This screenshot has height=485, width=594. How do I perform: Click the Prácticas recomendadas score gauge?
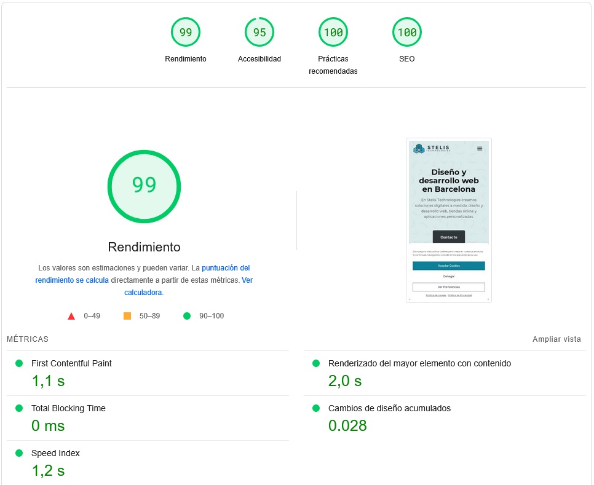[x=333, y=33]
